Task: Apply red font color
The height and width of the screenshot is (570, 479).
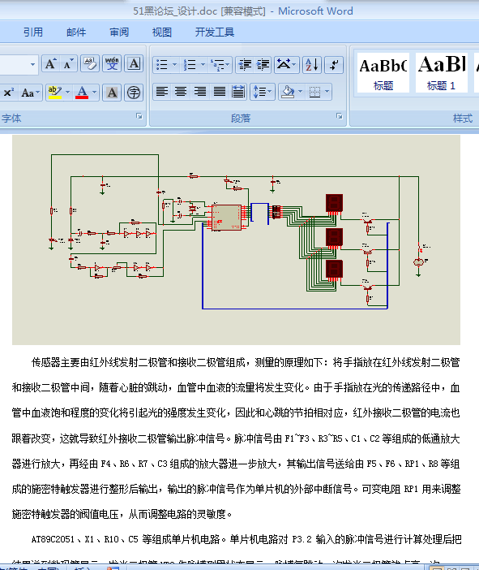Action: click(82, 93)
